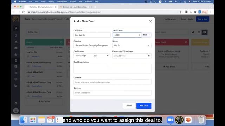Open the Site globe icon in sidebar
This screenshot has height=126, width=225.
pyautogui.click(x=16, y=79)
